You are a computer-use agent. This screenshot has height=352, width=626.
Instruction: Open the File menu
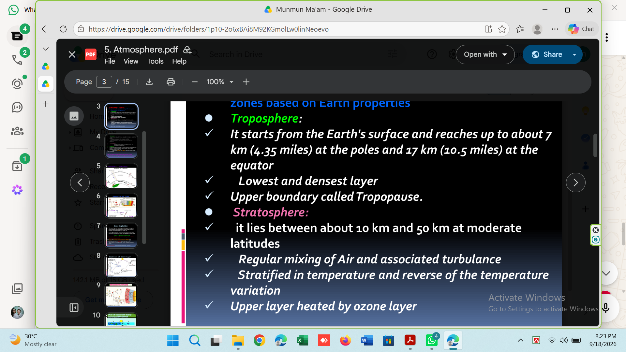click(110, 61)
